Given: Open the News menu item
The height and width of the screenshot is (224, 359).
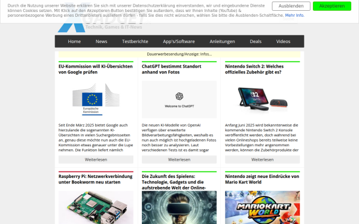Looking at the screenshot, I should 102,41.
